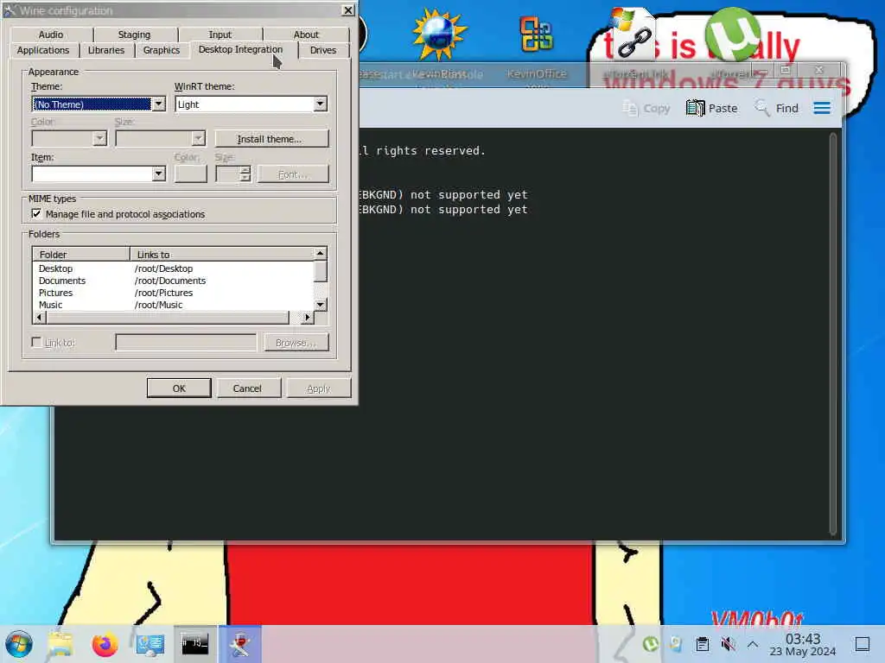Click the terminal vertical scrollbar
Image resolution: width=885 pixels, height=663 pixels.
pos(833,334)
